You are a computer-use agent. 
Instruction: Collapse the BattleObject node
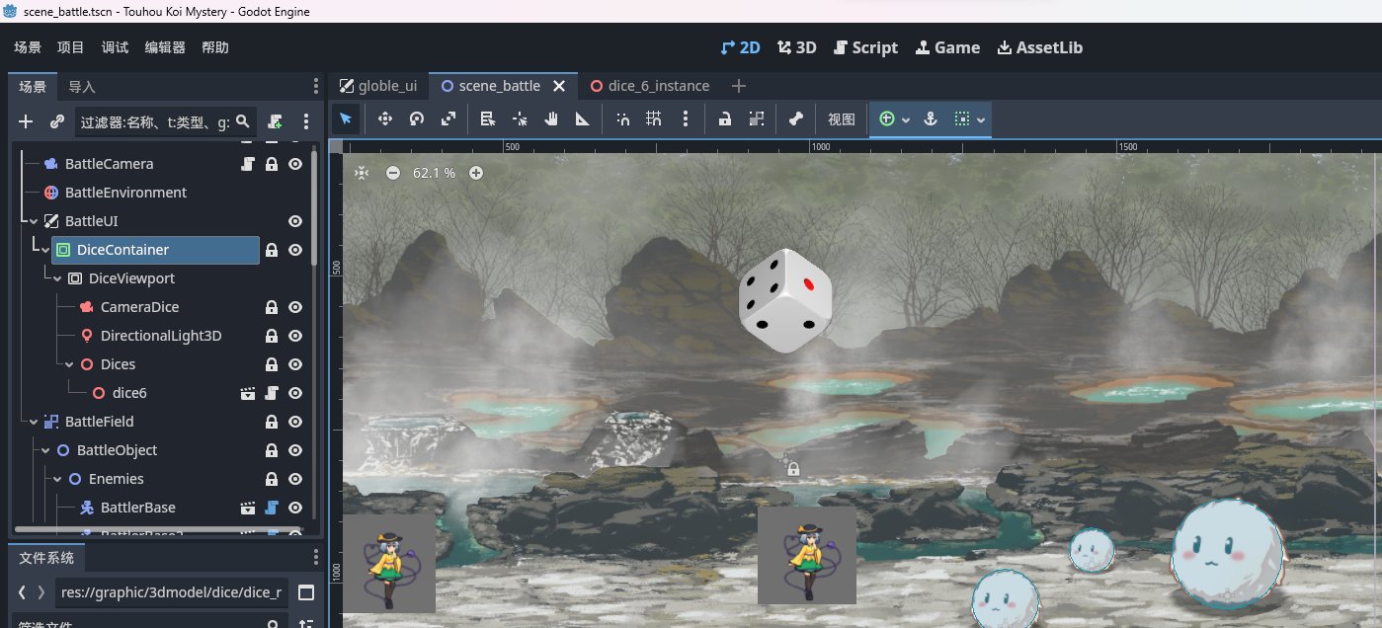[45, 450]
